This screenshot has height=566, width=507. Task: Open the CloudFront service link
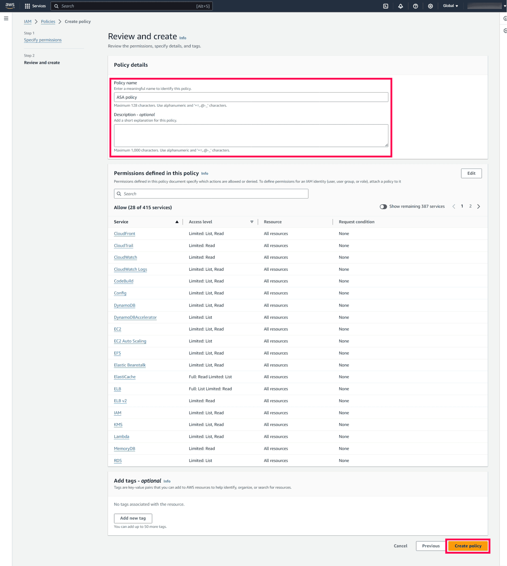pos(124,233)
